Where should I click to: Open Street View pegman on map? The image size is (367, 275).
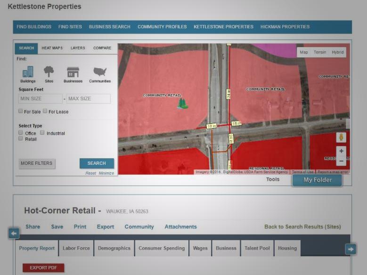click(341, 137)
